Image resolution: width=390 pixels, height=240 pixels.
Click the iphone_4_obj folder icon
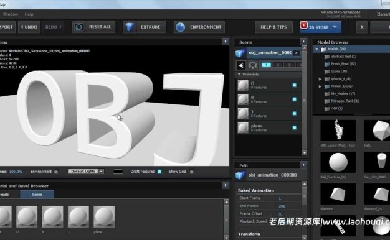[x=327, y=79]
